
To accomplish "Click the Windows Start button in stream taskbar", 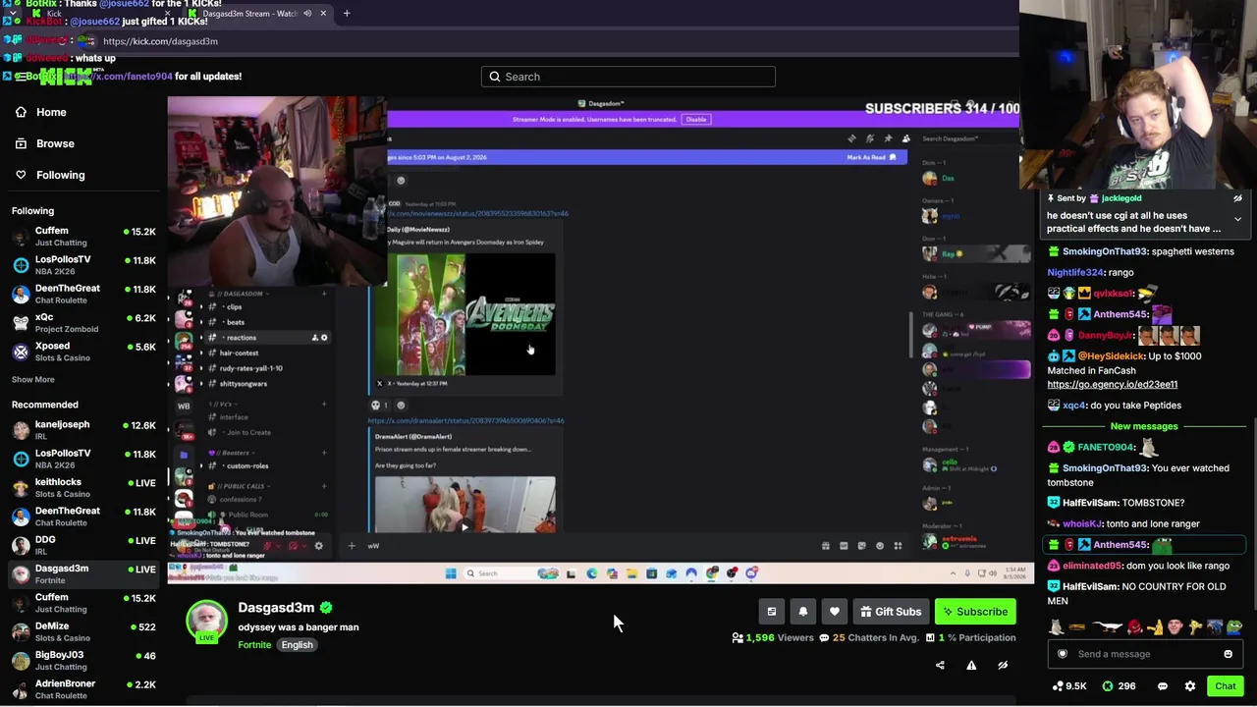I will click(x=451, y=573).
